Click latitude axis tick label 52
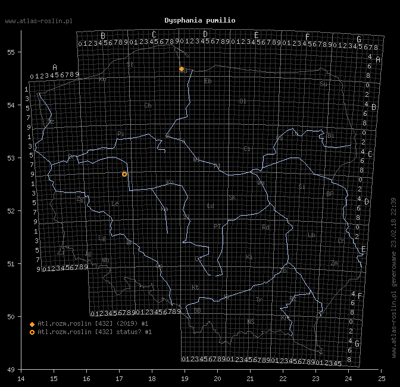400x387 pixels. 11,211
